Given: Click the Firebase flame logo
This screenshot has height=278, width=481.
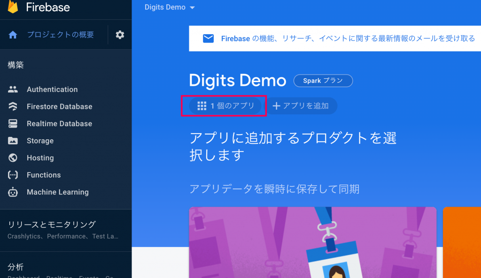Looking at the screenshot, I should click(x=13, y=7).
